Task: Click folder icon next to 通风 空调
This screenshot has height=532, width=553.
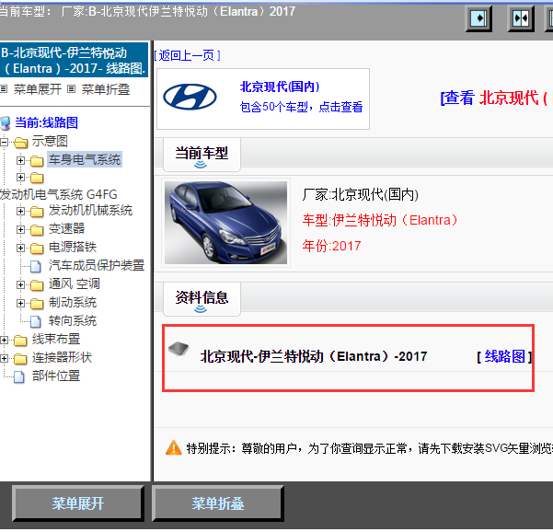Action: tap(37, 284)
